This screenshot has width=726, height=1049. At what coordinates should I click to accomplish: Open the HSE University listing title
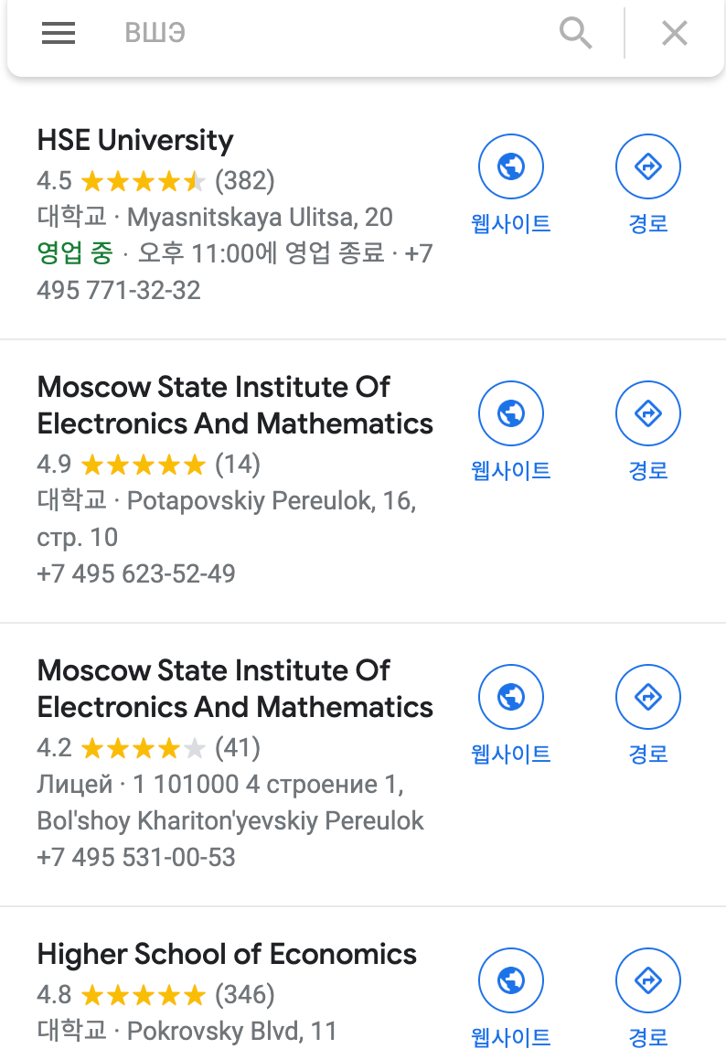[x=135, y=141]
